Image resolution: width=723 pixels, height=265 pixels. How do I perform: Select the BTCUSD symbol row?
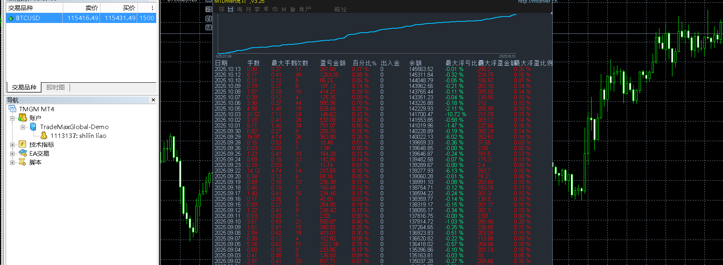point(81,18)
